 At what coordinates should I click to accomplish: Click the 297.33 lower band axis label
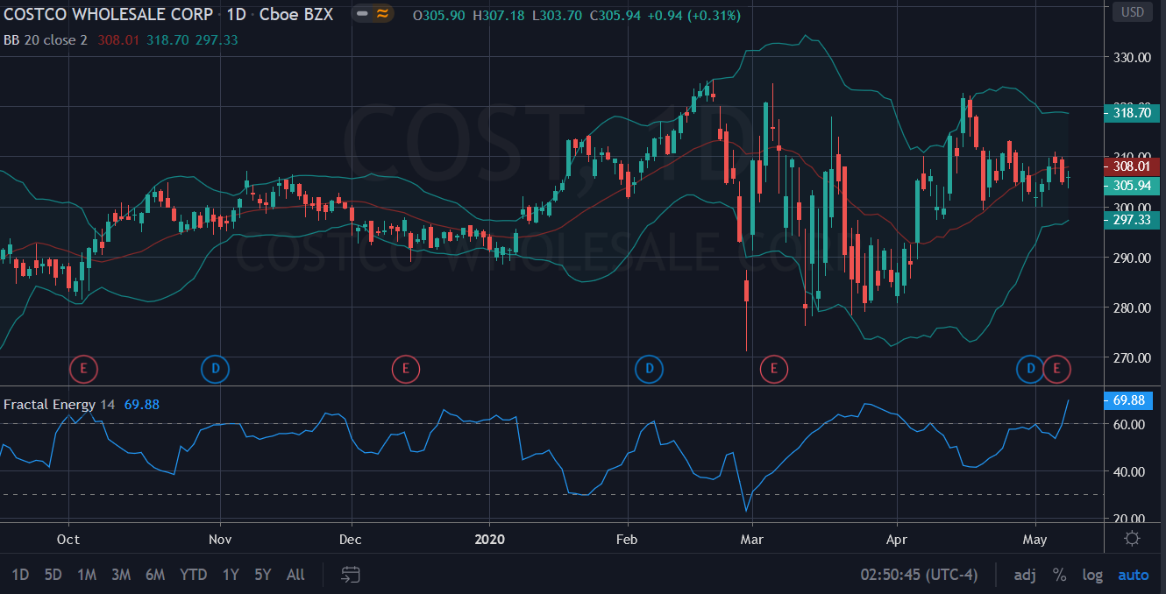(1132, 219)
